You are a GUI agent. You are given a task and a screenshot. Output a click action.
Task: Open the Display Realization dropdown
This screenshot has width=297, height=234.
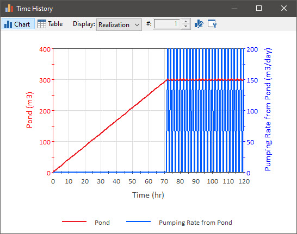pyautogui.click(x=119, y=25)
